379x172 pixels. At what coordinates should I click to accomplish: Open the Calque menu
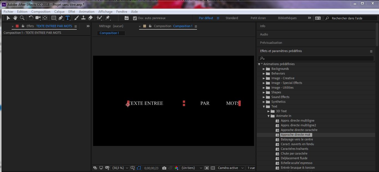59,12
